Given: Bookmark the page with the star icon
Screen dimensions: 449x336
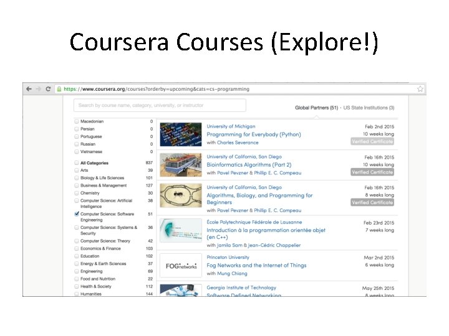Looking at the screenshot, I should click(x=420, y=89).
